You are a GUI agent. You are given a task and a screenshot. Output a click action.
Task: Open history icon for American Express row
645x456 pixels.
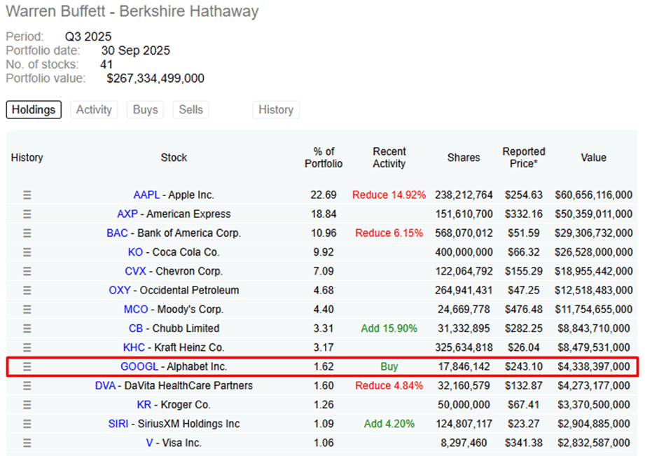(27, 214)
